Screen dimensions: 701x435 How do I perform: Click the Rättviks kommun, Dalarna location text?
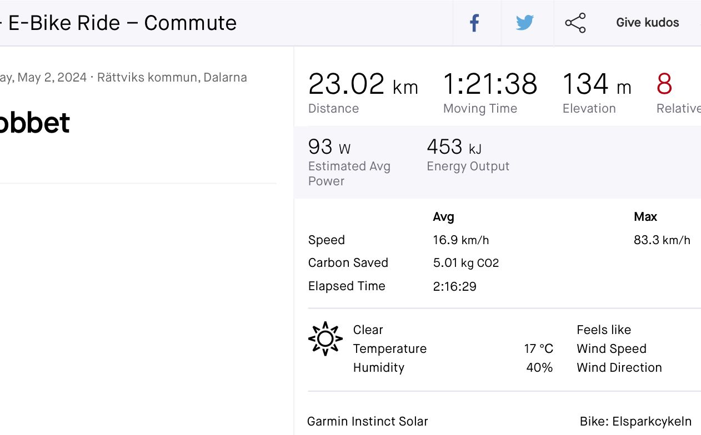pyautogui.click(x=172, y=77)
